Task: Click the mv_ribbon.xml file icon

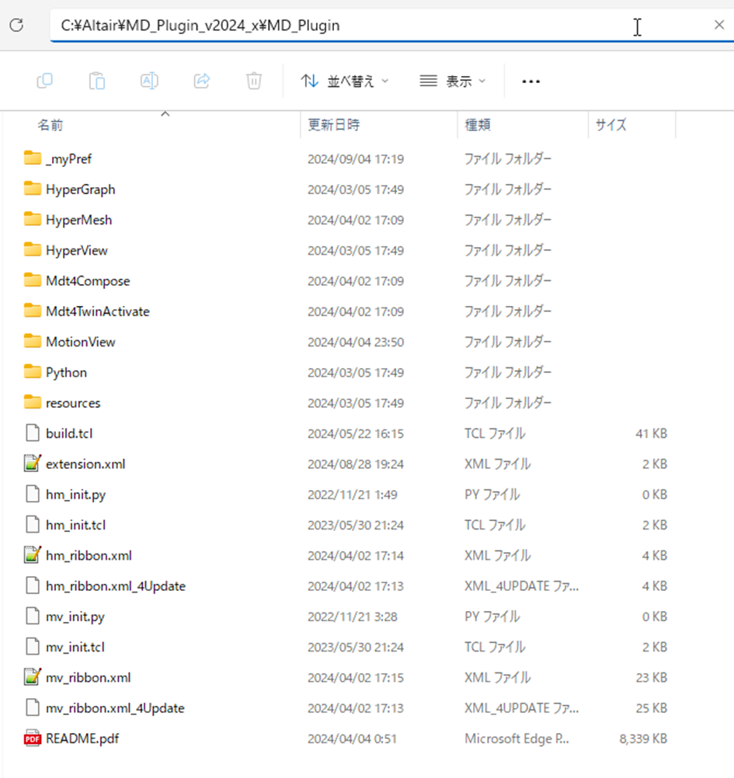Action: (x=33, y=677)
